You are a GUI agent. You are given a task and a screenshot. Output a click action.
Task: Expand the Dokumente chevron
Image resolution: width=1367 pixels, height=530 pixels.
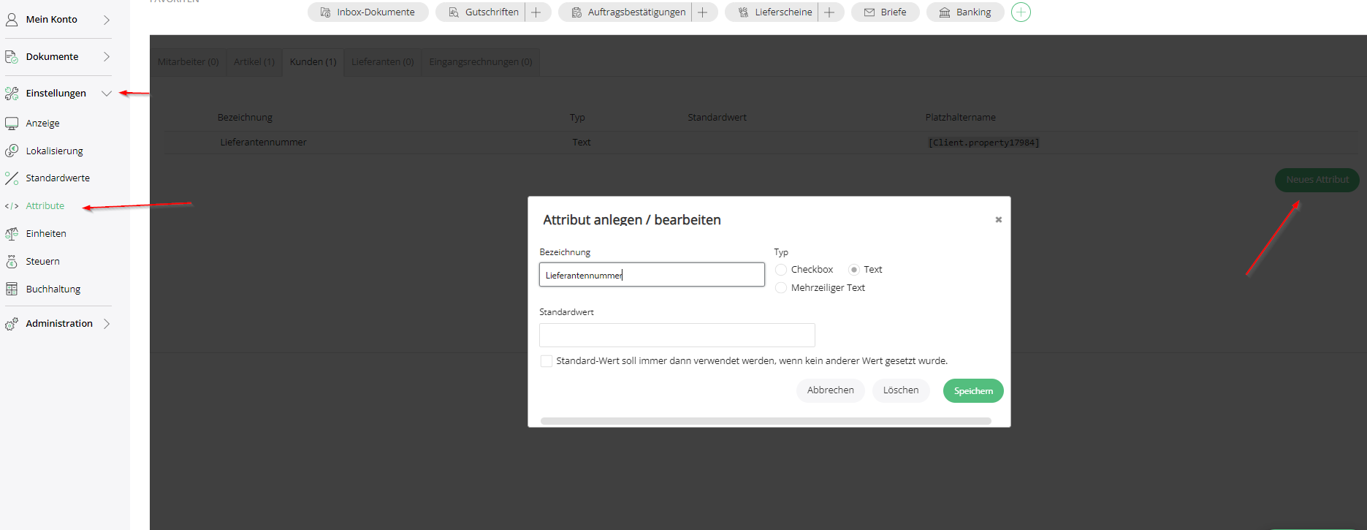point(107,56)
